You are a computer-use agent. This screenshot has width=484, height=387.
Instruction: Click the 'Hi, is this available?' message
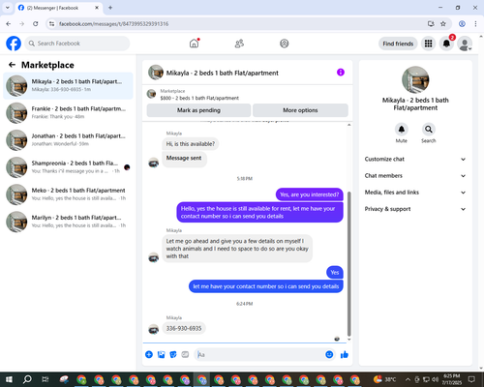[x=191, y=144]
